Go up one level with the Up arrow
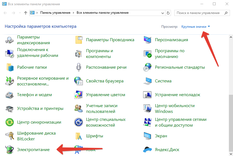This screenshot has width=233, height=156. (26, 13)
